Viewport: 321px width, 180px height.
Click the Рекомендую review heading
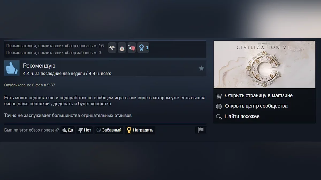pyautogui.click(x=39, y=66)
